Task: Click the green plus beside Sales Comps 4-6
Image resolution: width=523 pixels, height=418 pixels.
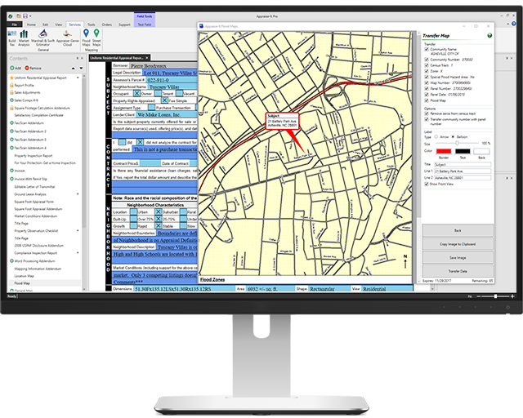Action: 11,100
